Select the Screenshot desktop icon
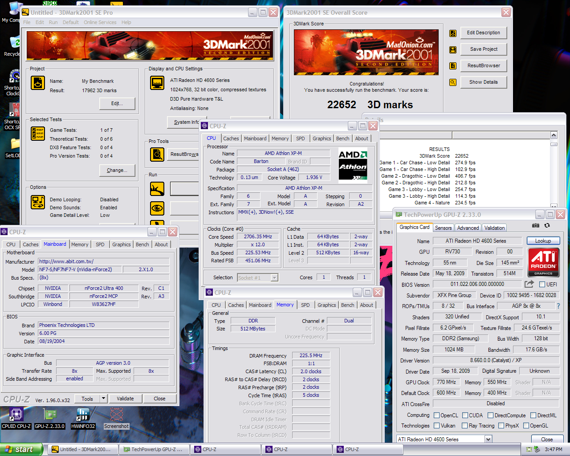570x456 pixels. point(116,419)
